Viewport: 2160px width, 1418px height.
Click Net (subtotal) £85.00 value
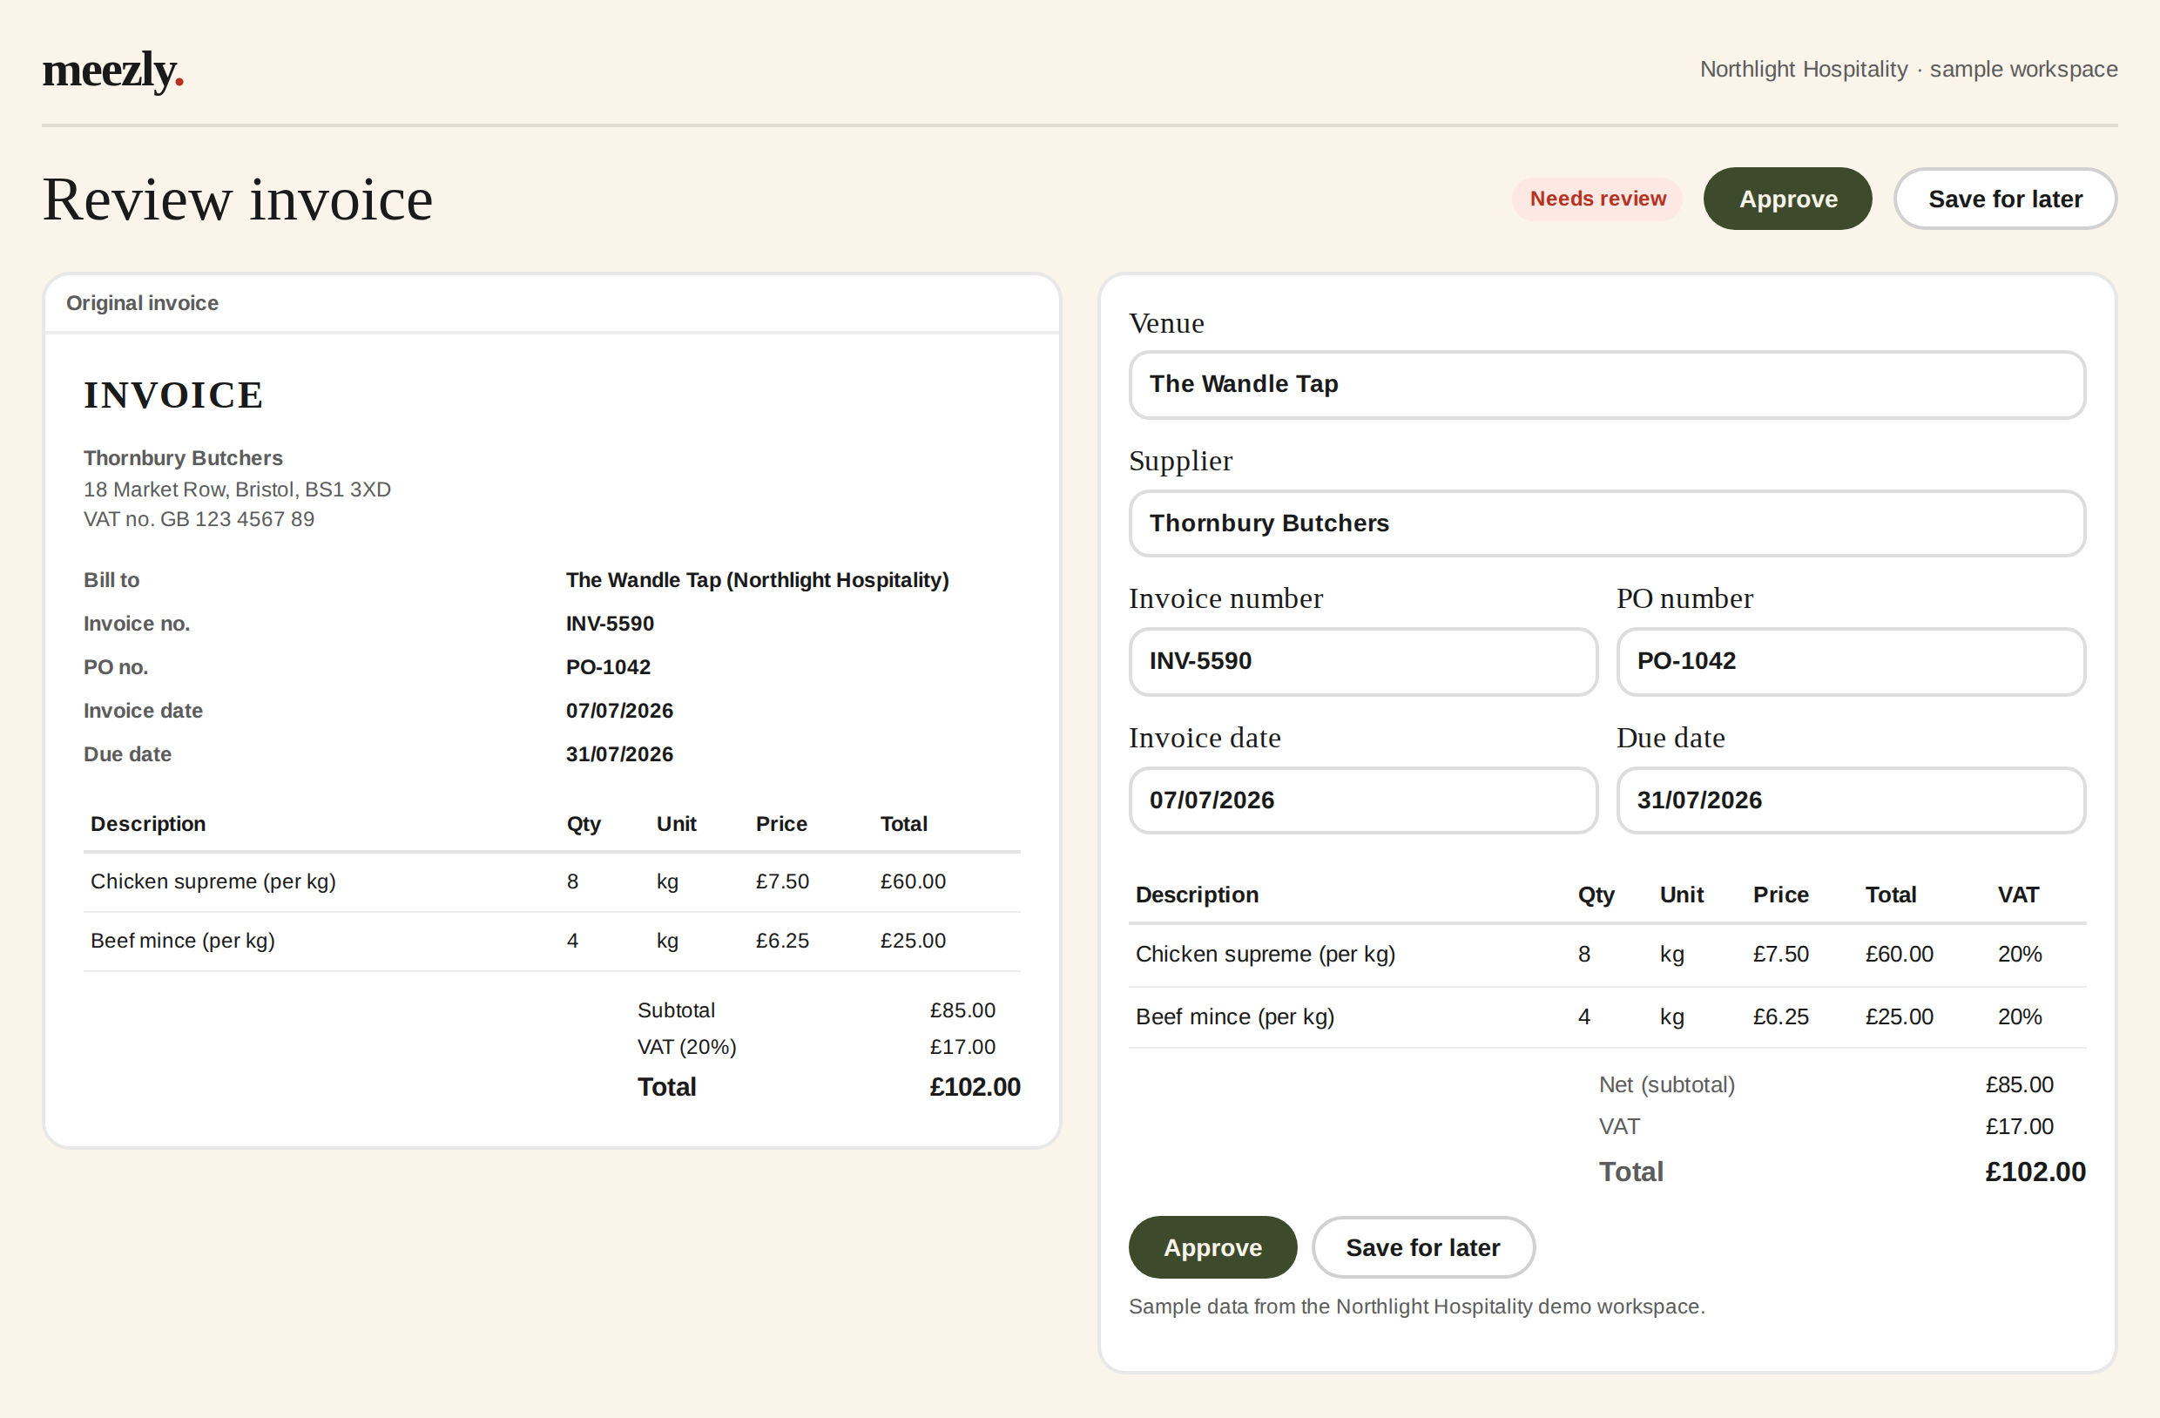(x=2019, y=1086)
